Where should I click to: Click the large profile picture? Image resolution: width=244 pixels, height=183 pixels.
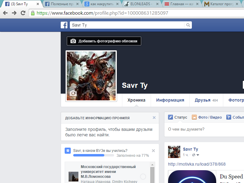(91, 76)
